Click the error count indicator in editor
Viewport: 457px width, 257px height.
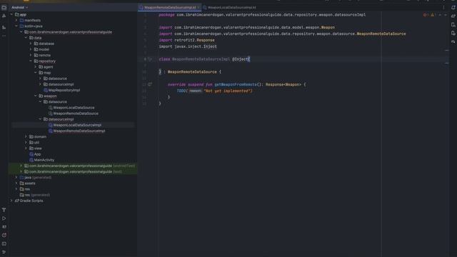pos(426,15)
